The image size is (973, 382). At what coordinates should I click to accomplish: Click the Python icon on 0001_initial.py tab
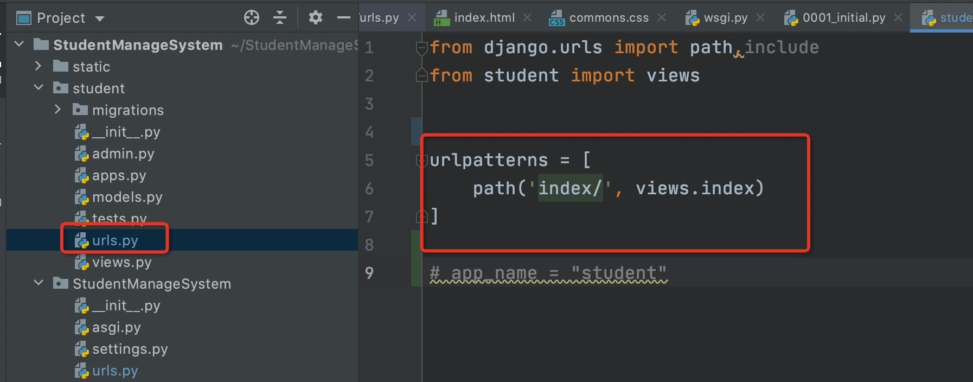click(x=791, y=18)
